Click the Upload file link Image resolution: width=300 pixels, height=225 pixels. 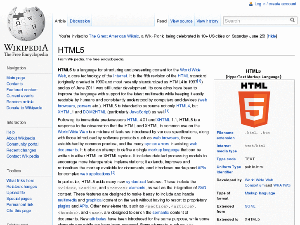click(x=16, y=192)
